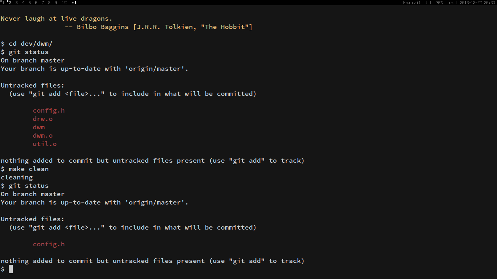Click the terminal cursor at the prompt
This screenshot has width=497, height=279.
[x=11, y=269]
